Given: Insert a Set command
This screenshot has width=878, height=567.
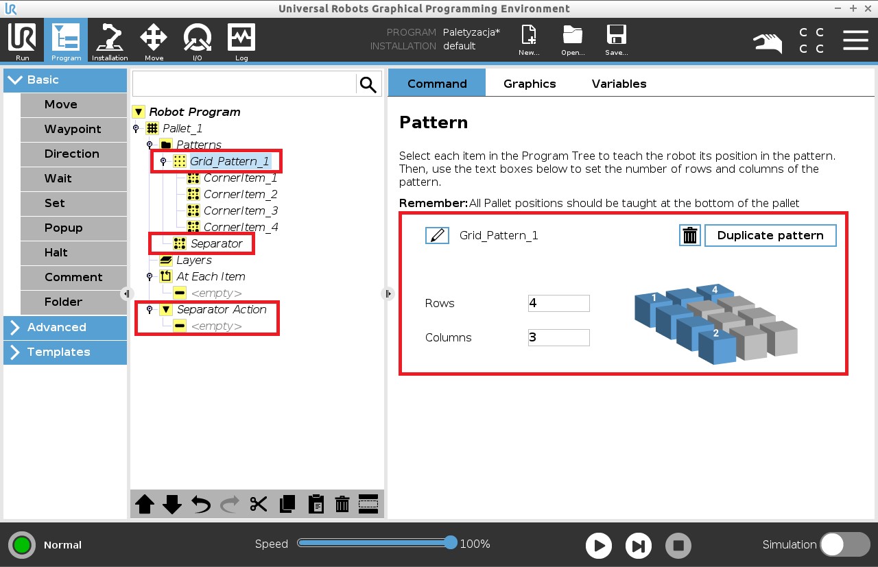Looking at the screenshot, I should coord(73,204).
